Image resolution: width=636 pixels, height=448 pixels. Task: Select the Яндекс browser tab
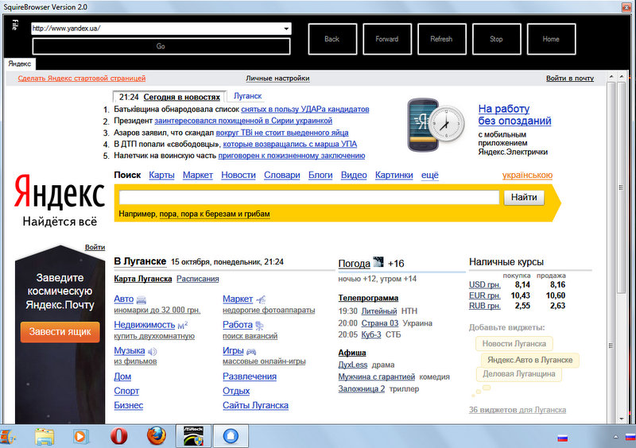(x=19, y=64)
